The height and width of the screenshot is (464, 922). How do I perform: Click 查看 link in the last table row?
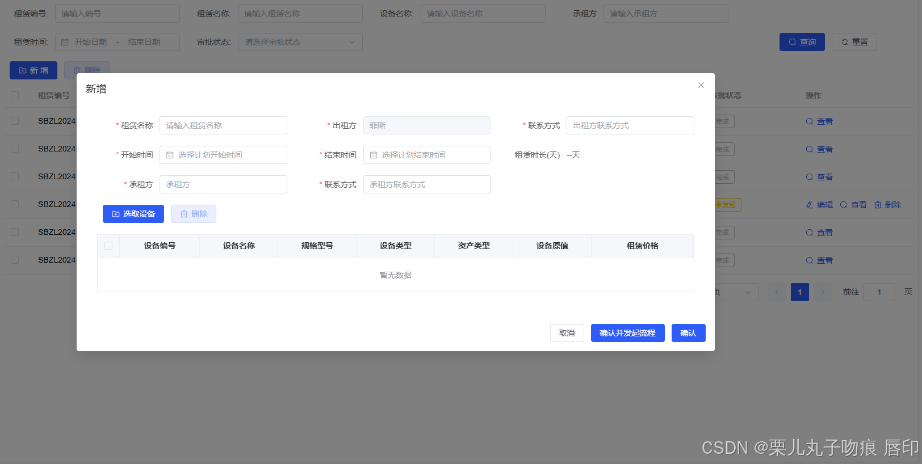point(819,260)
